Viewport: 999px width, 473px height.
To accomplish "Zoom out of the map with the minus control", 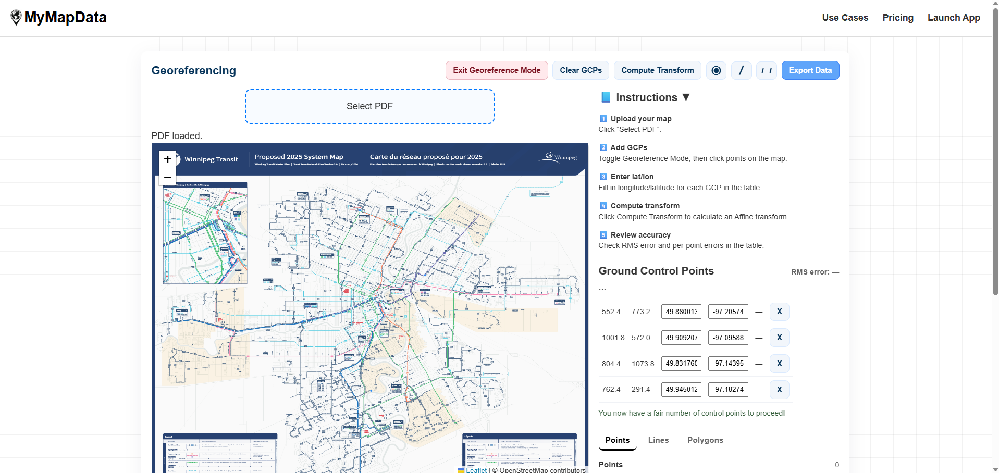I will pos(167,177).
